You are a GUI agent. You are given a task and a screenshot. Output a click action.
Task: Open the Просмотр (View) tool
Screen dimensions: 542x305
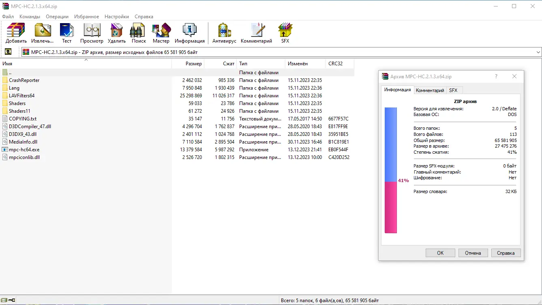[92, 33]
